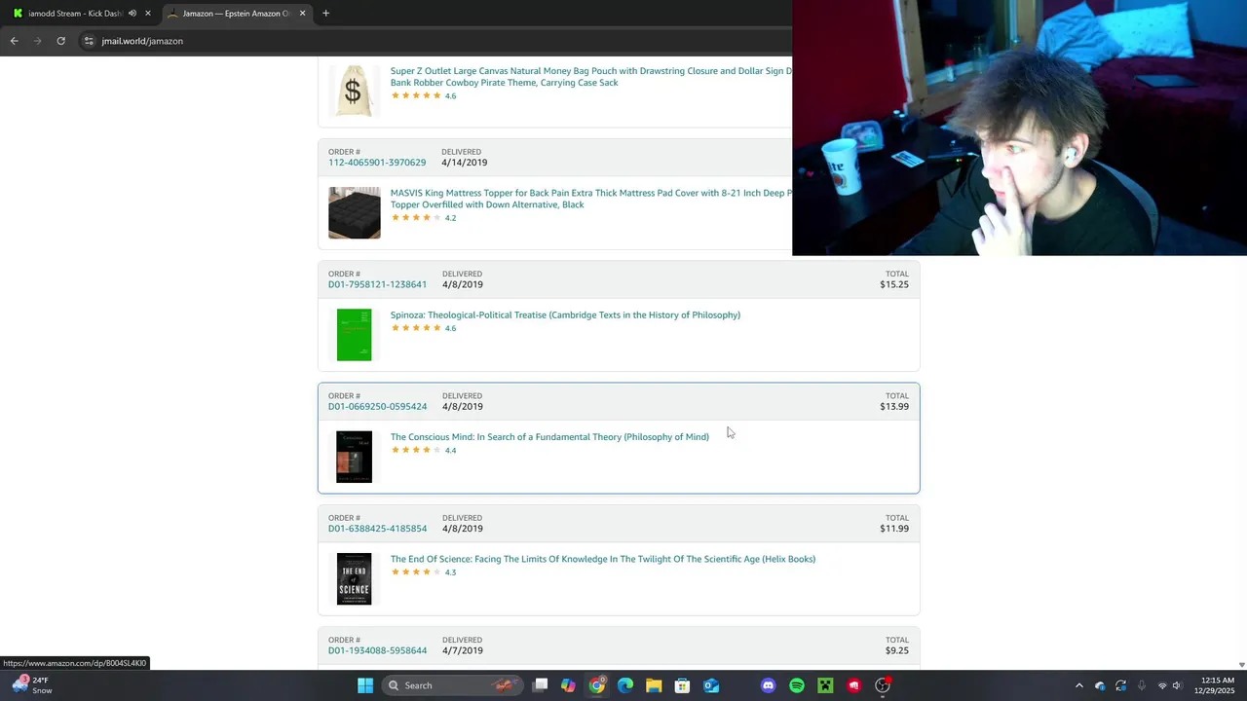Screen dimensions: 1247x701
Task: Reload the Jamazon page
Action: (x=60, y=41)
